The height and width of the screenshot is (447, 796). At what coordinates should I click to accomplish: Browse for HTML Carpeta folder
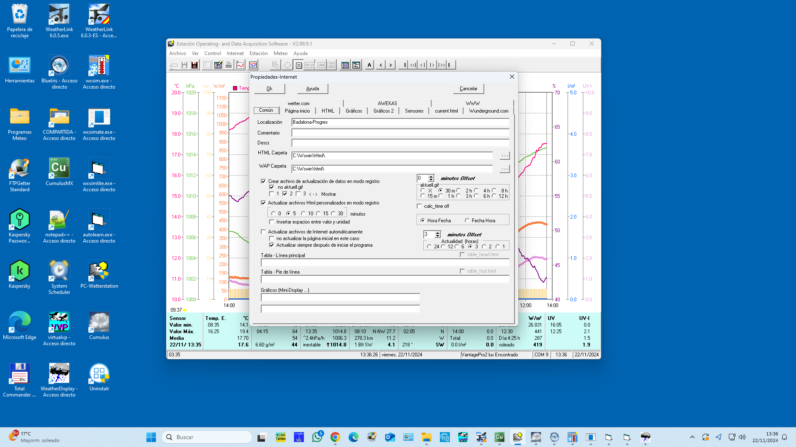pos(504,156)
